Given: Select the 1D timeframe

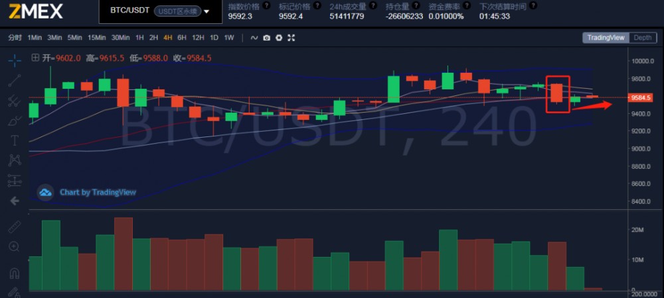Looking at the screenshot, I should (x=214, y=38).
